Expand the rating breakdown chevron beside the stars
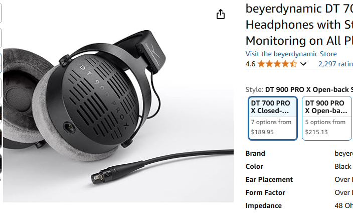Image resolution: width=353 pixels, height=213 pixels. point(303,64)
